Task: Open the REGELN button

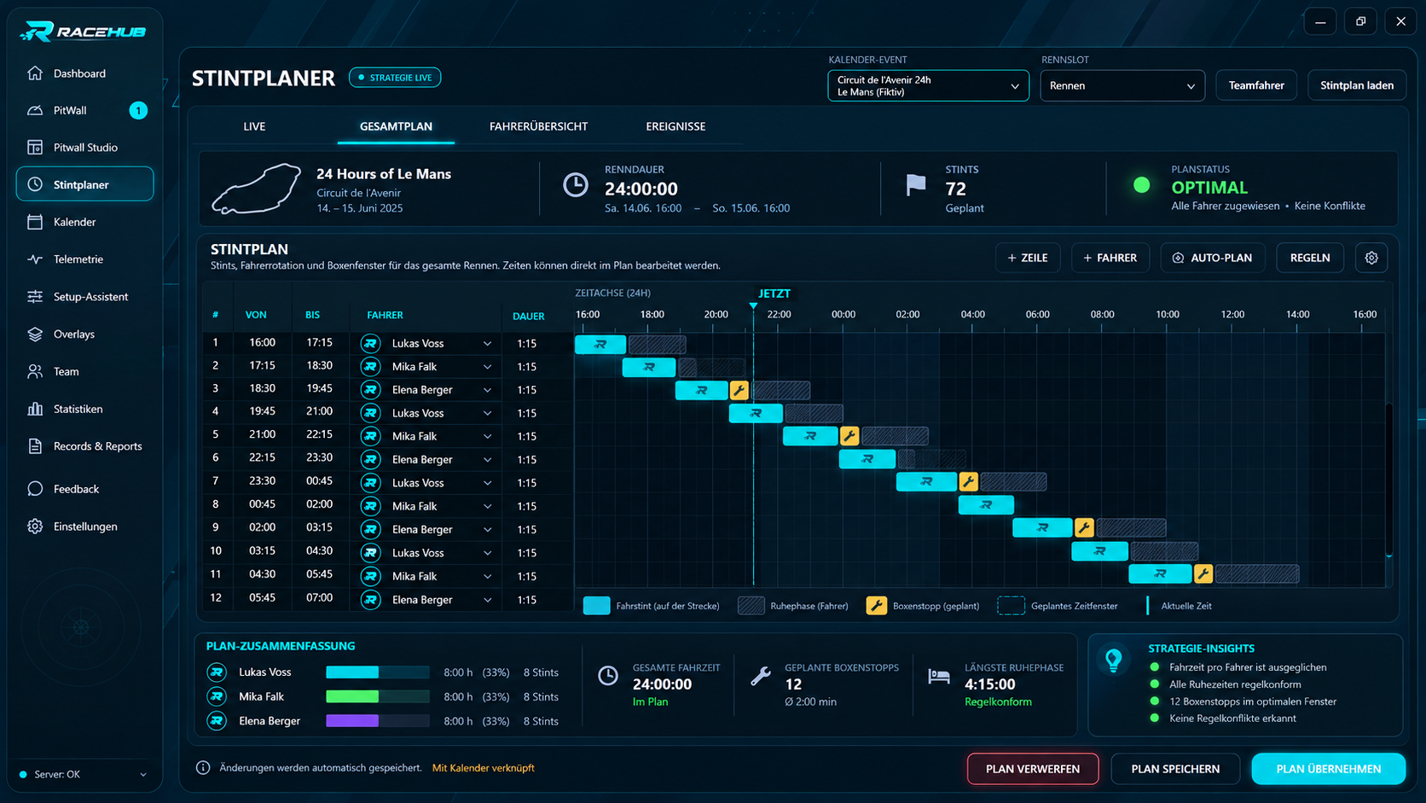Action: click(1310, 258)
